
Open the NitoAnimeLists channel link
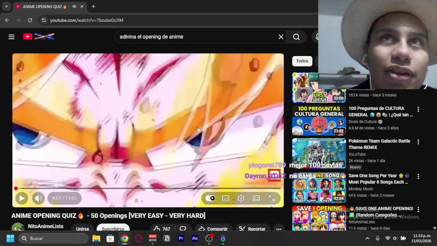click(x=46, y=226)
